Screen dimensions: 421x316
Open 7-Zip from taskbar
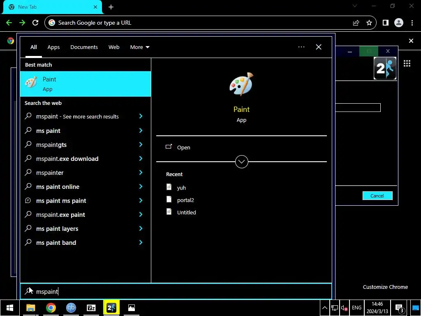tap(91, 308)
